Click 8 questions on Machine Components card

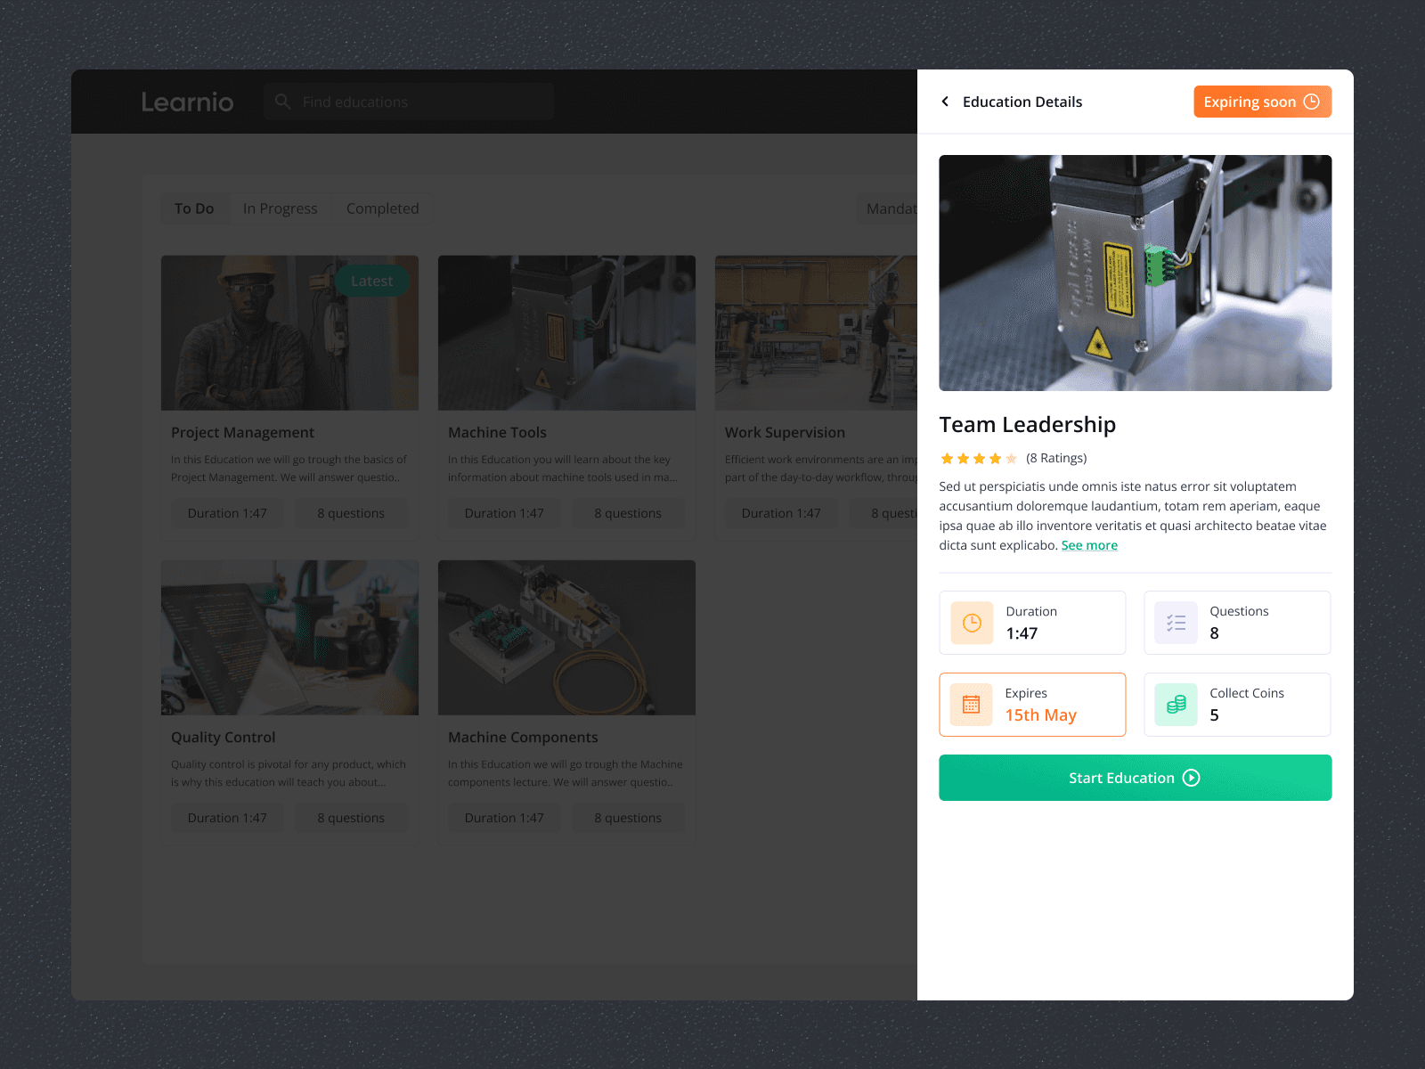[x=628, y=818]
